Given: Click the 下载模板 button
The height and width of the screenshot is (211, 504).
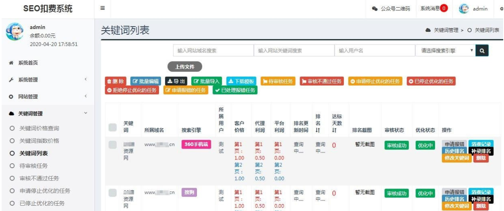Looking at the screenshot, I should 241,81.
